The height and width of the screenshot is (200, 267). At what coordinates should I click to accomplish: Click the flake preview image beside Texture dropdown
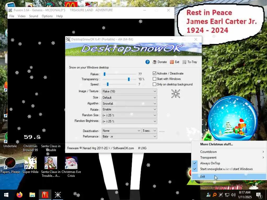tap(176, 94)
